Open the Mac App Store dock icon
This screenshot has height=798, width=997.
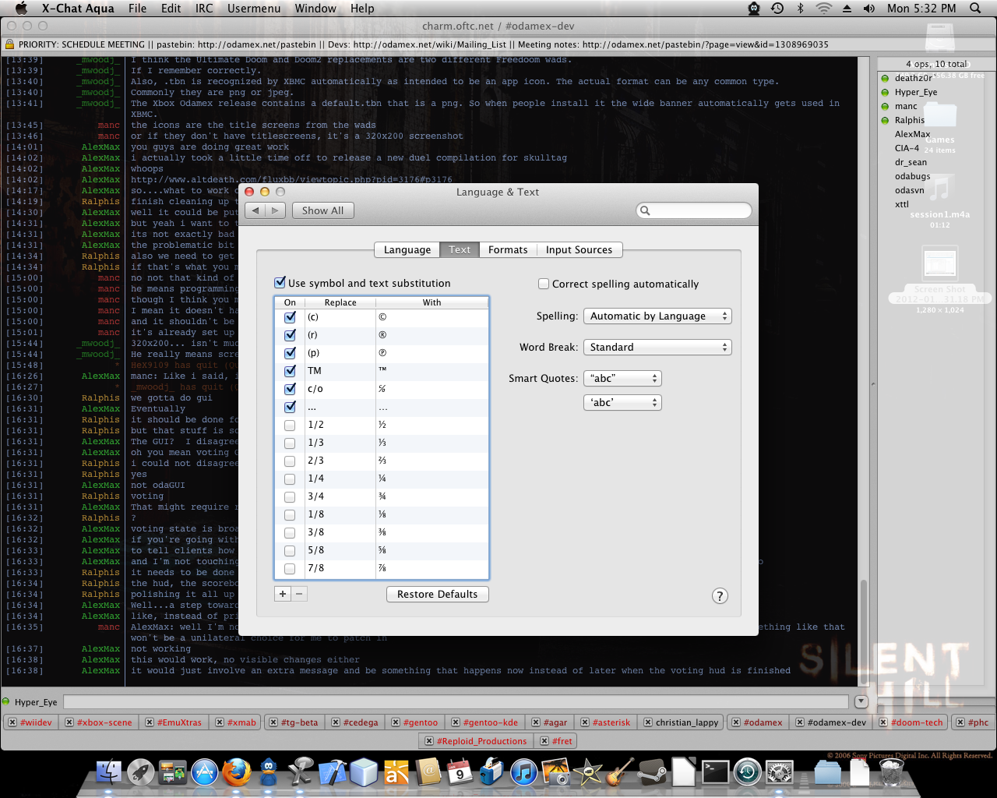click(204, 773)
